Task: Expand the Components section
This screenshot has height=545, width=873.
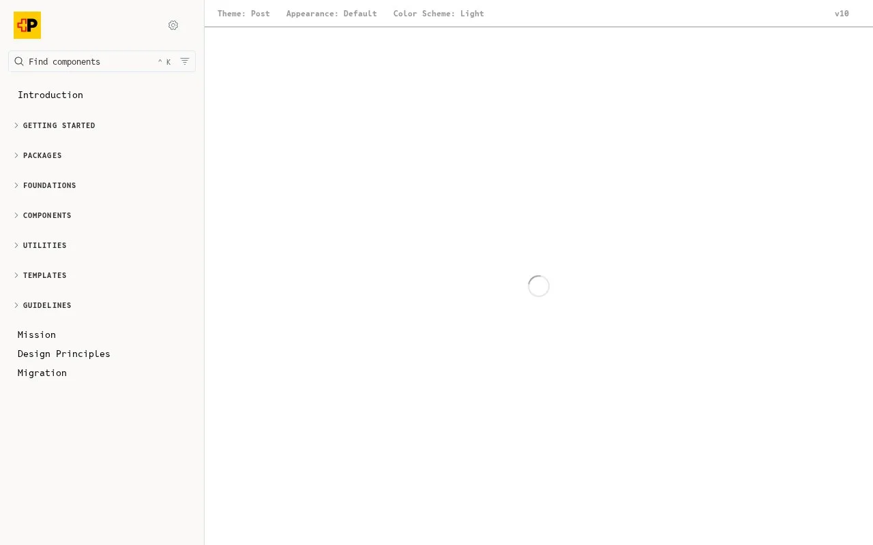Action: pyautogui.click(x=43, y=215)
